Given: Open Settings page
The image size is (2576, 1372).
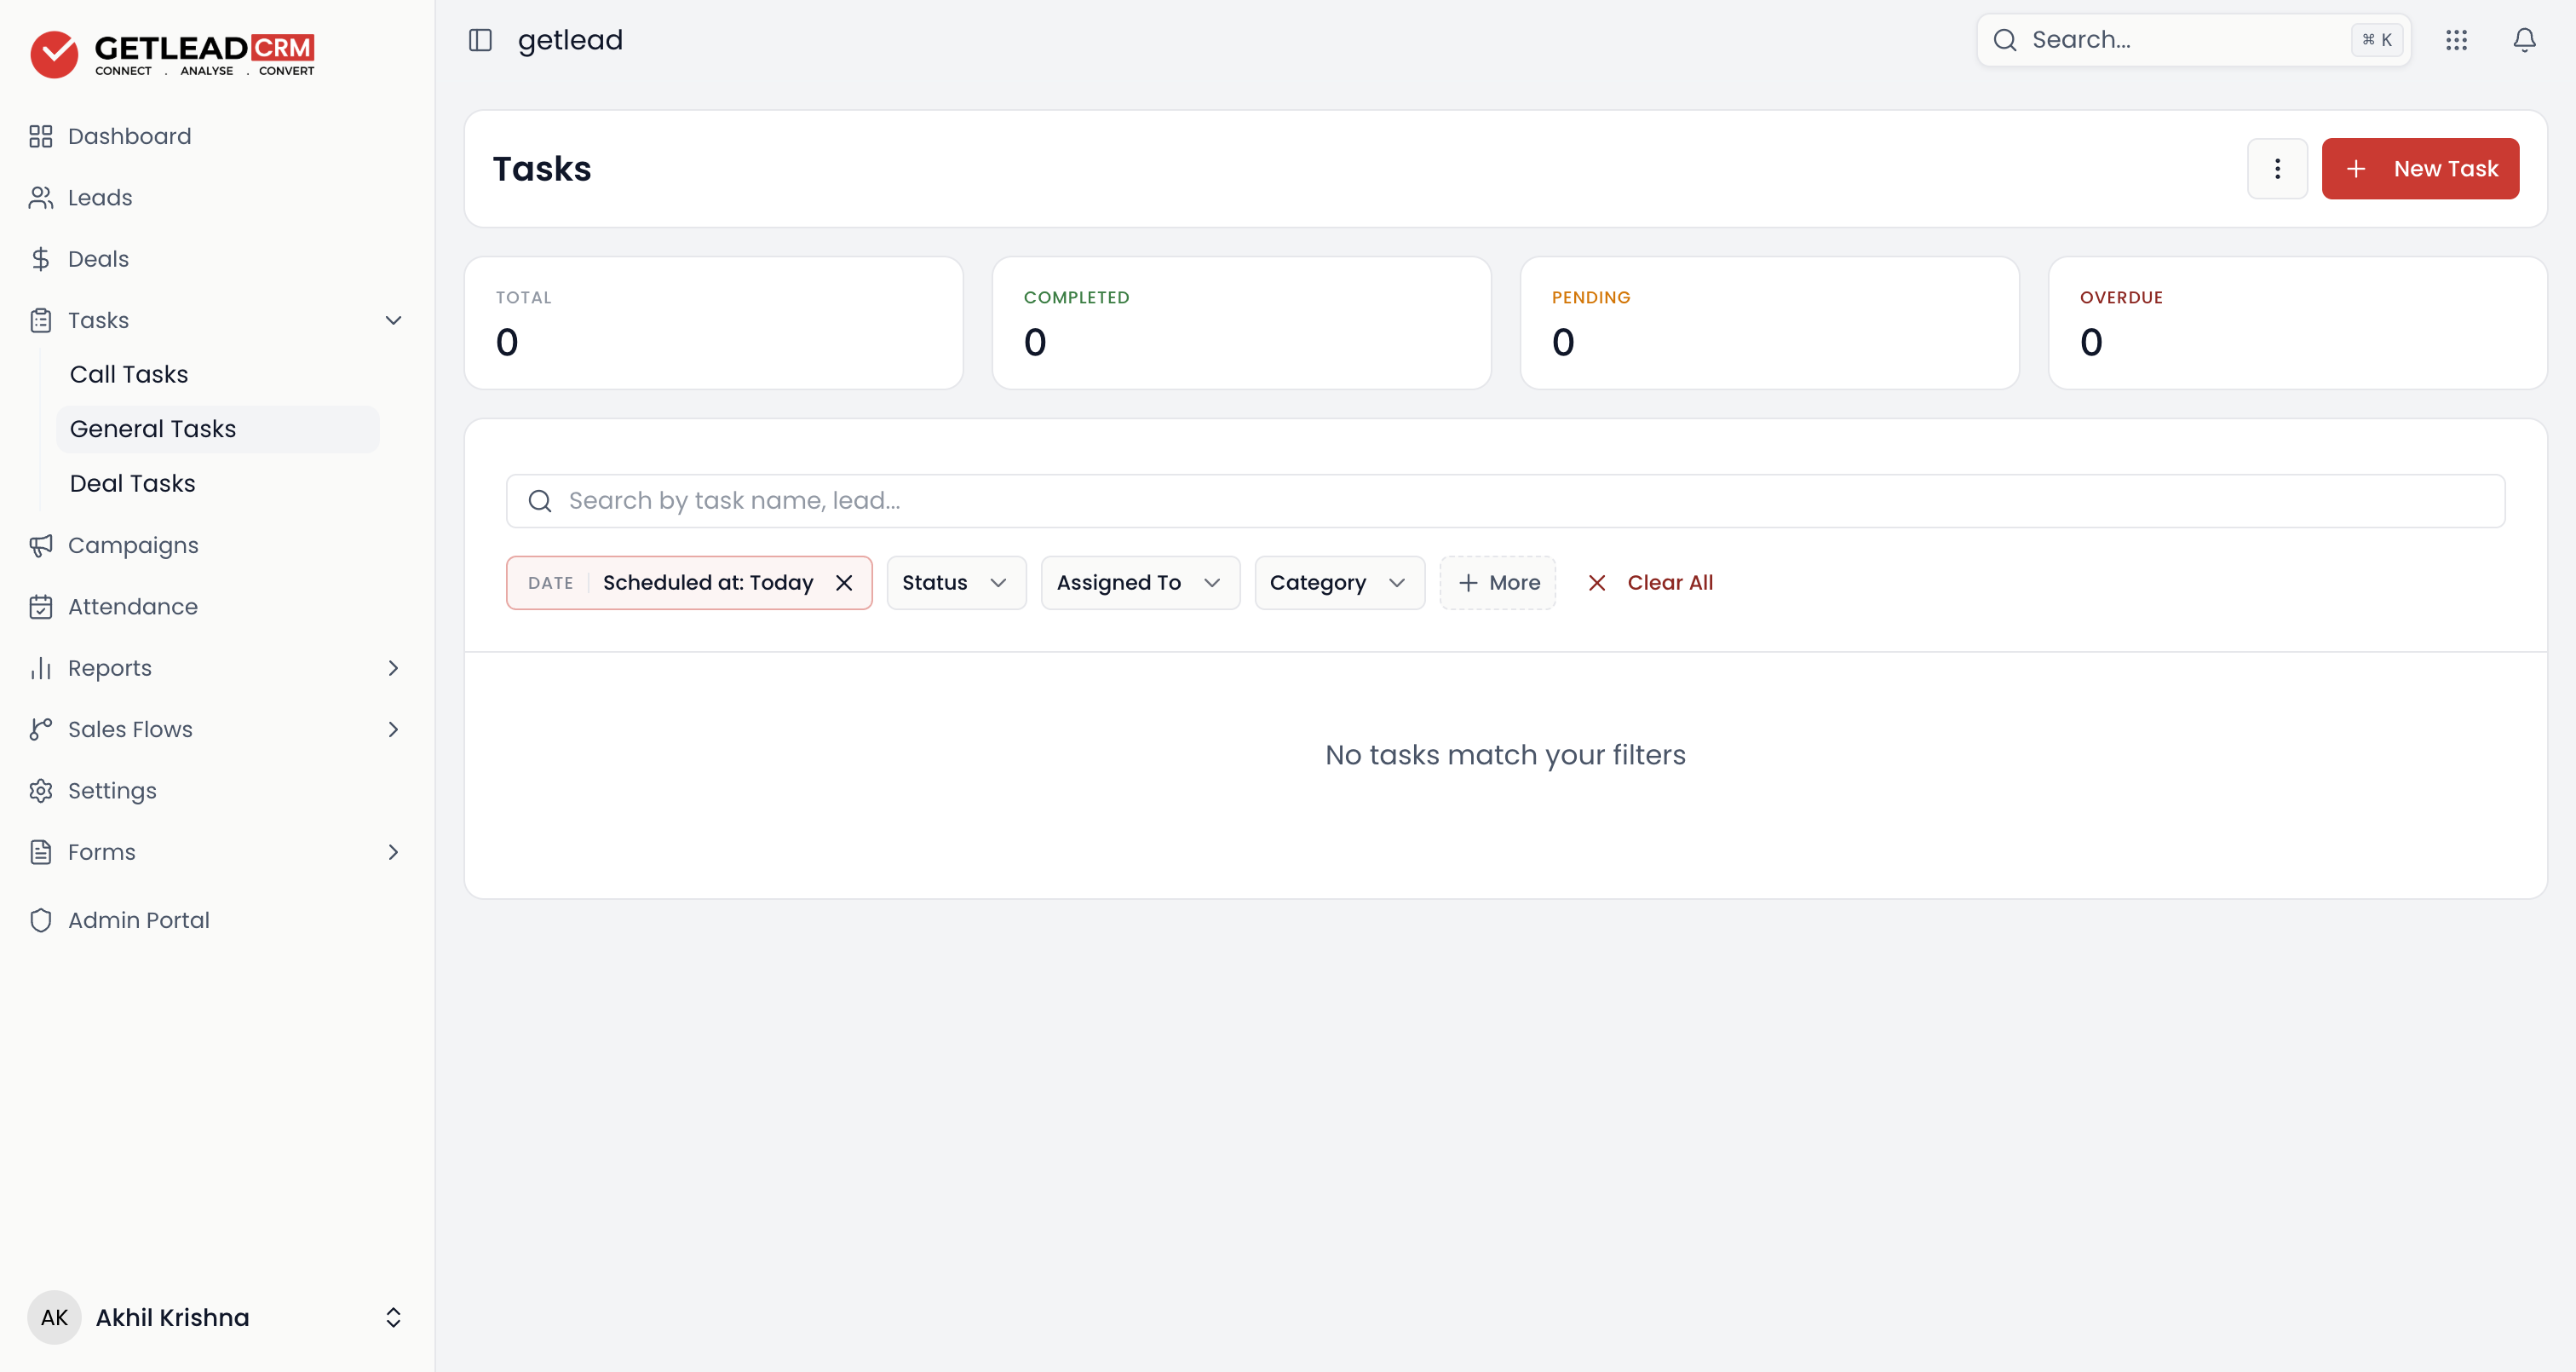Looking at the screenshot, I should 112,791.
